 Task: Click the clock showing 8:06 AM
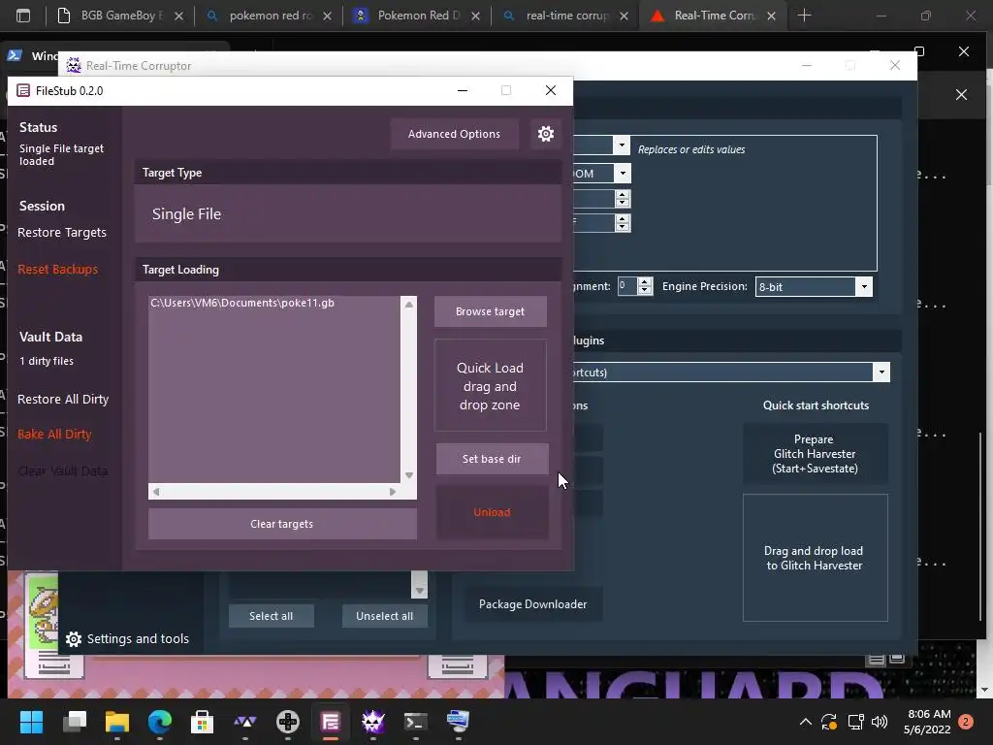928,714
